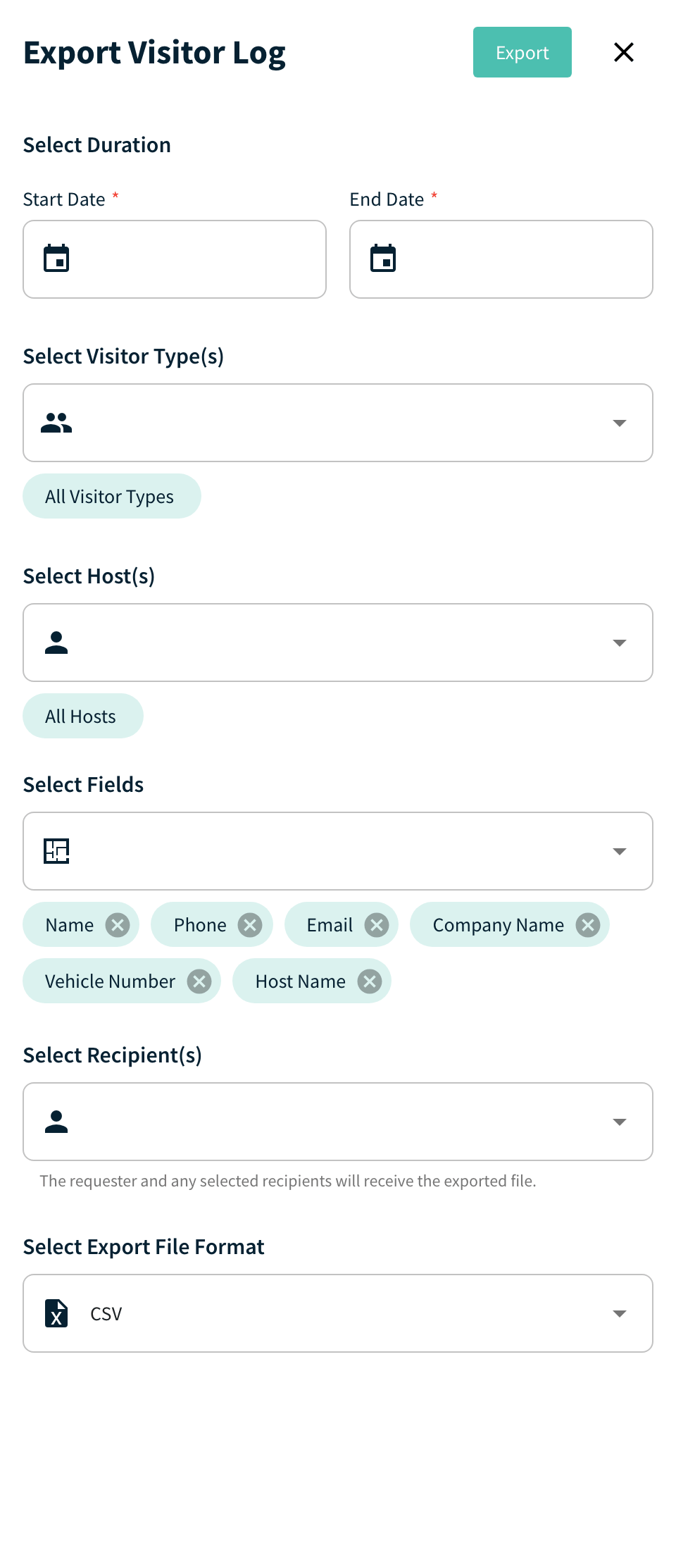Expand the Select Host(s) dropdown arrow
Image resolution: width=676 pixels, height=1550 pixels.
[620, 643]
